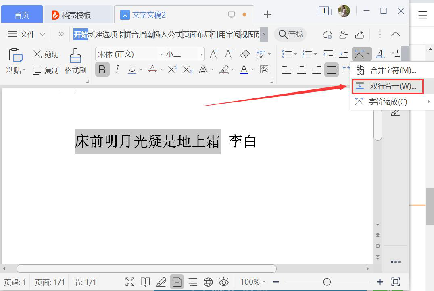Screen dimensions: 434x291
Task: Apply numbered list formatting
Action: click(x=307, y=54)
